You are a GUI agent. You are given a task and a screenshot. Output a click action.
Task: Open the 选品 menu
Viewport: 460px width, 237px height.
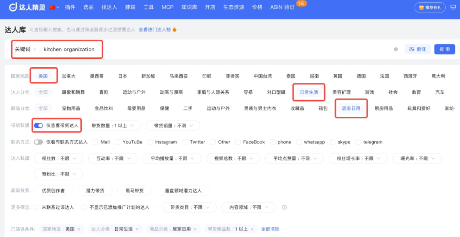pyautogui.click(x=88, y=7)
